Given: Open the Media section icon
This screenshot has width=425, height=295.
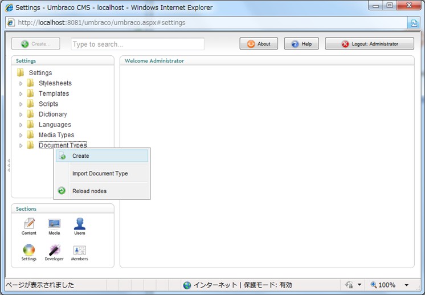Looking at the screenshot, I should [54, 224].
